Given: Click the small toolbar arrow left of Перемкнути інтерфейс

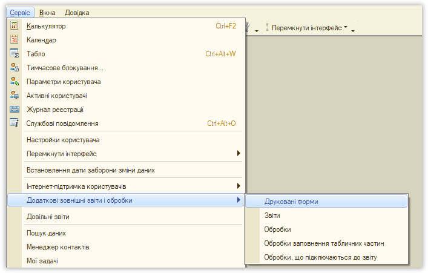Looking at the screenshot, I should 257,31.
